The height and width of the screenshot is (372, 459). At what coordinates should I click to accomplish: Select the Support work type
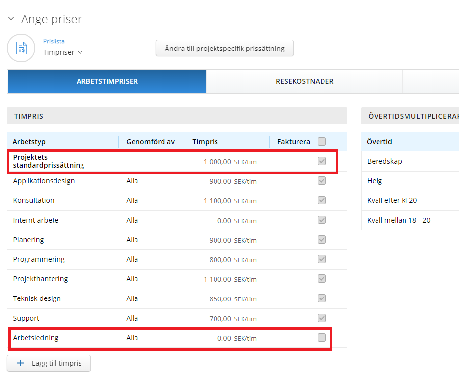(x=26, y=318)
